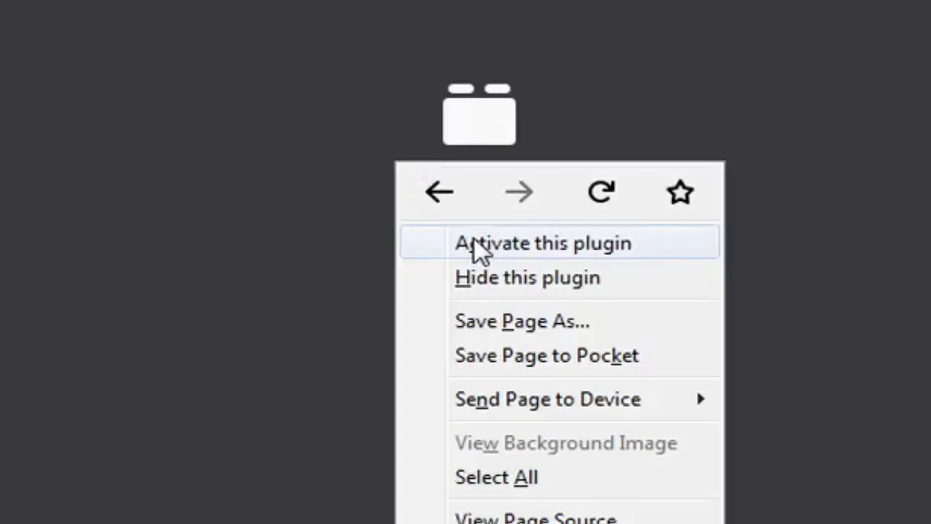Screen dimensions: 931x524
Task: Click the star at the menu's top right
Action: tap(680, 192)
